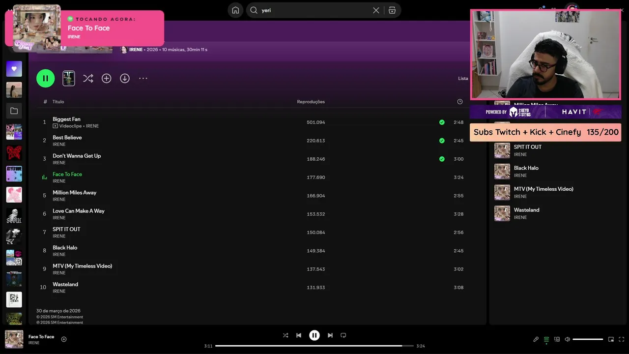629x354 pixels.
Task: Skip to the next track
Action: pyautogui.click(x=330, y=335)
